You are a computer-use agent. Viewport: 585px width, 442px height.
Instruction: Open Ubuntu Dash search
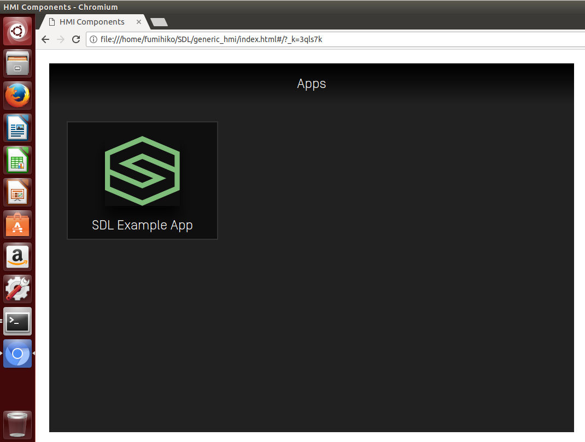17,31
